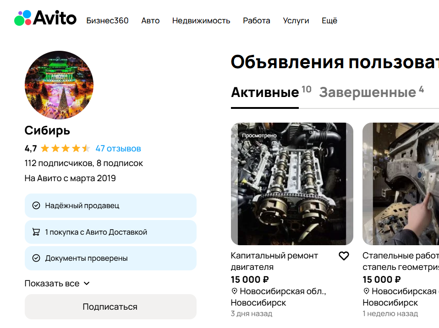Viewport: 439px width, 328px height.
Task: Click the checkmark icon beside Документы проверены
Action: pos(36,258)
